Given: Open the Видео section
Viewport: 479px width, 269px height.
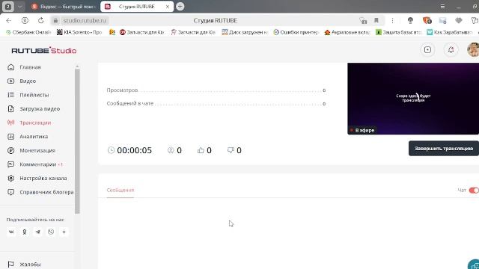Looking at the screenshot, I should pyautogui.click(x=28, y=81).
